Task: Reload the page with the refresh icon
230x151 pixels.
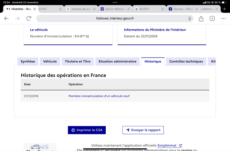Action: 29,18
